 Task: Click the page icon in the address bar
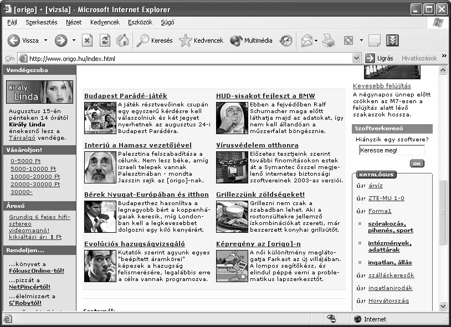[x=23, y=59]
